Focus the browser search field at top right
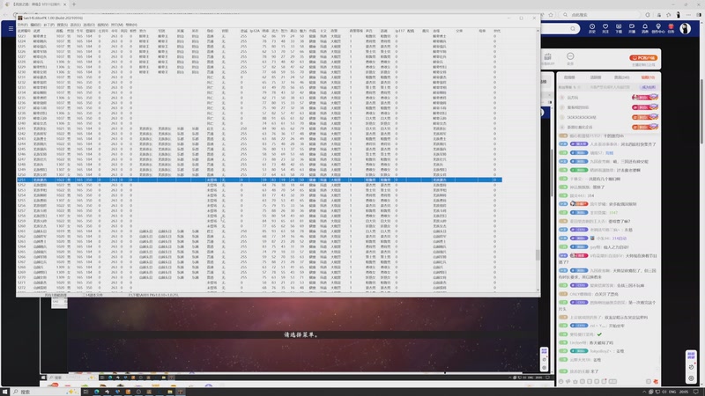 600,15
